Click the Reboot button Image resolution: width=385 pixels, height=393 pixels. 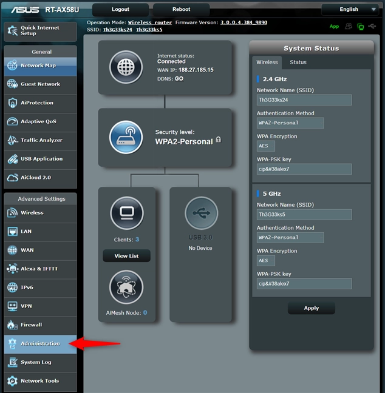[x=181, y=9]
